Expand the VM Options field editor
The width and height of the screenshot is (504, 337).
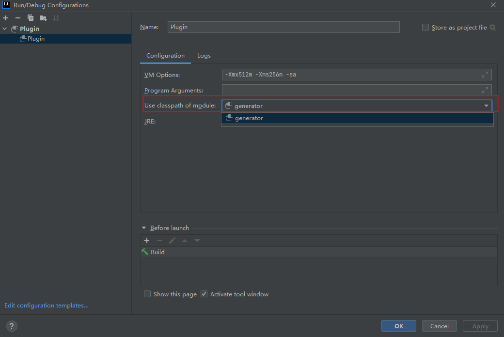click(485, 75)
